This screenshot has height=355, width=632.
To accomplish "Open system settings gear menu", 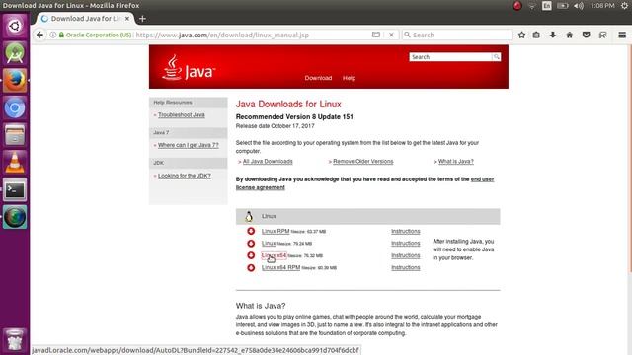I will pos(624,6).
